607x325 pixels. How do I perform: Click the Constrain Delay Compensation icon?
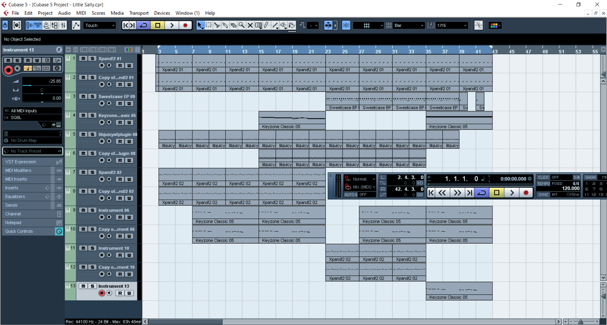click(17, 25)
